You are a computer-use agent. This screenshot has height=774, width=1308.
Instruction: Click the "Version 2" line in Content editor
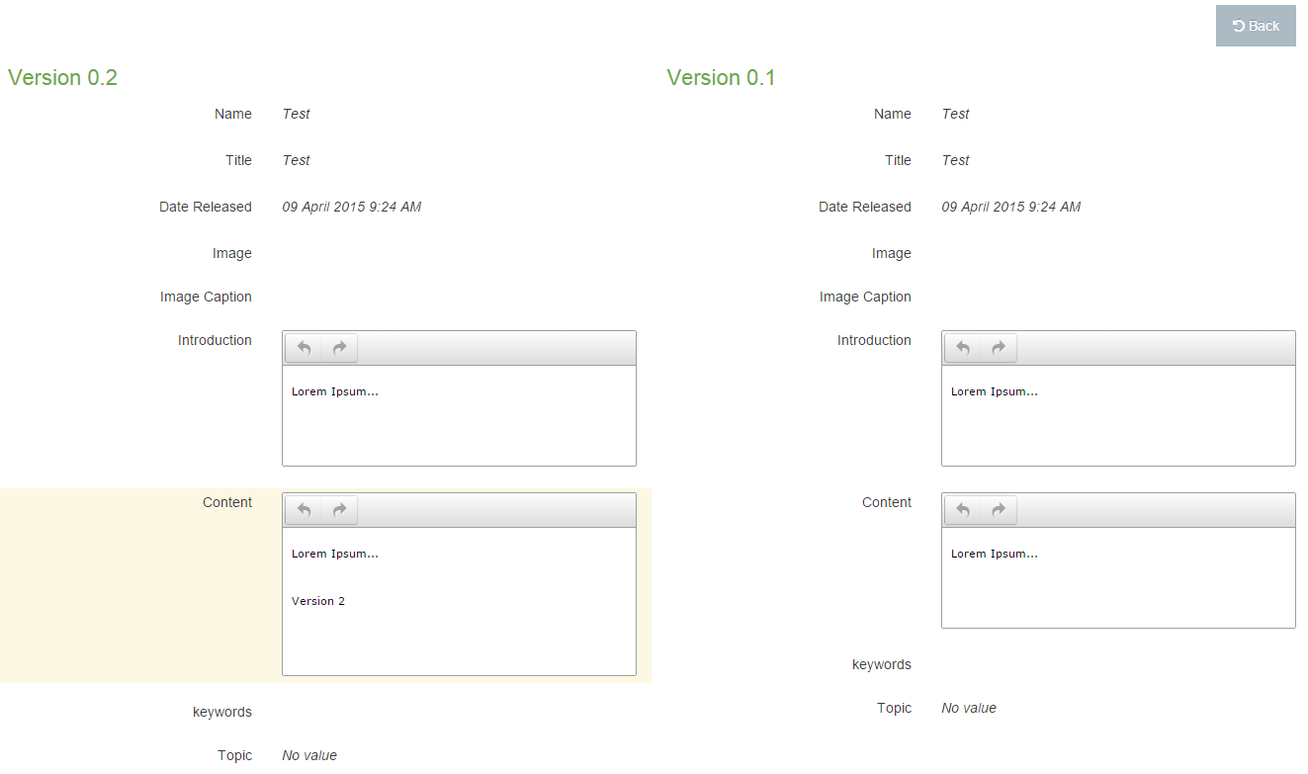pos(318,601)
